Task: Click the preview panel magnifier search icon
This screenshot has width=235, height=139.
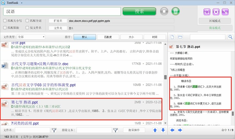Action: (230, 37)
